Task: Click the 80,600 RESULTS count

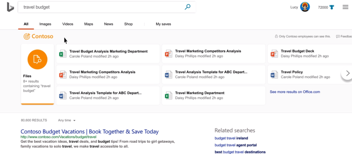Action: click(x=34, y=120)
